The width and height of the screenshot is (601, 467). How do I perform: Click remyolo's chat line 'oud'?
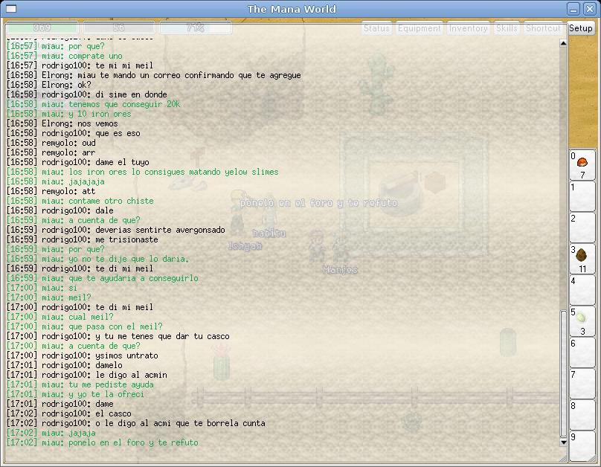tap(51, 143)
